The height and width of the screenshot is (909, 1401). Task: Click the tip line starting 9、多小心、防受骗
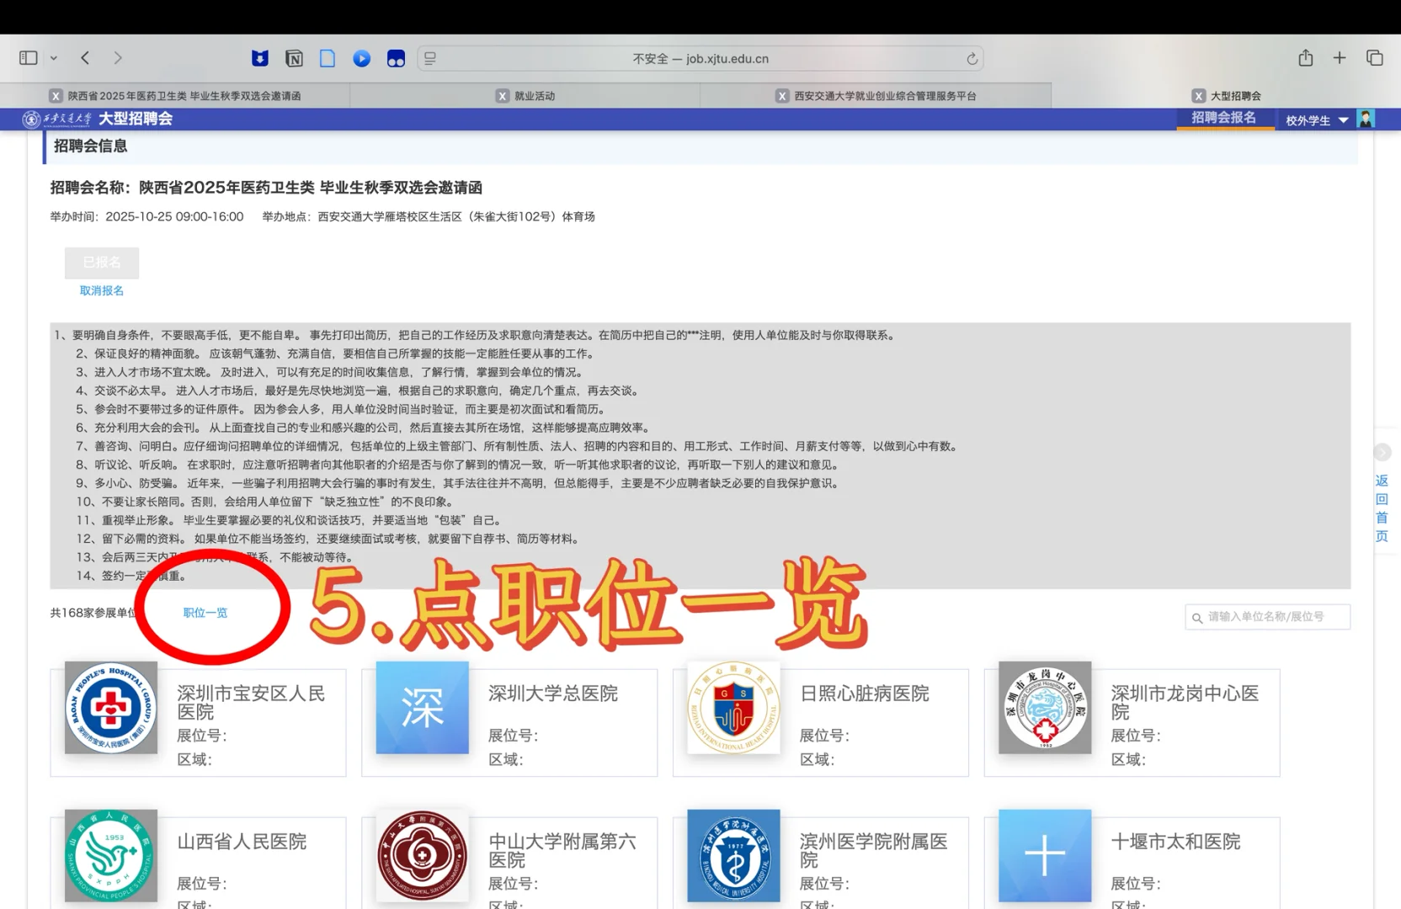click(x=460, y=483)
